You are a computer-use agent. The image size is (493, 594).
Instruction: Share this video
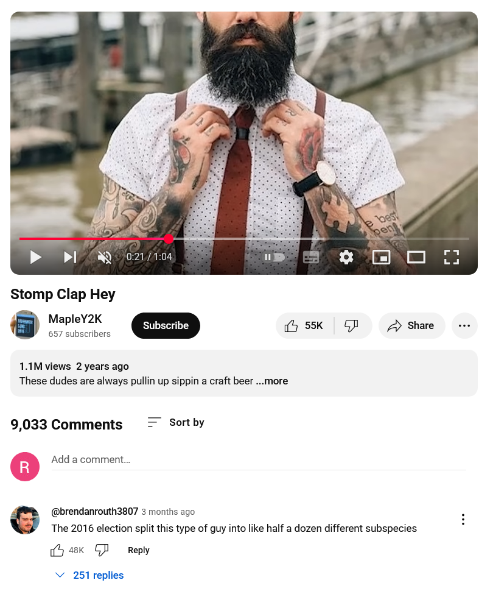click(411, 326)
